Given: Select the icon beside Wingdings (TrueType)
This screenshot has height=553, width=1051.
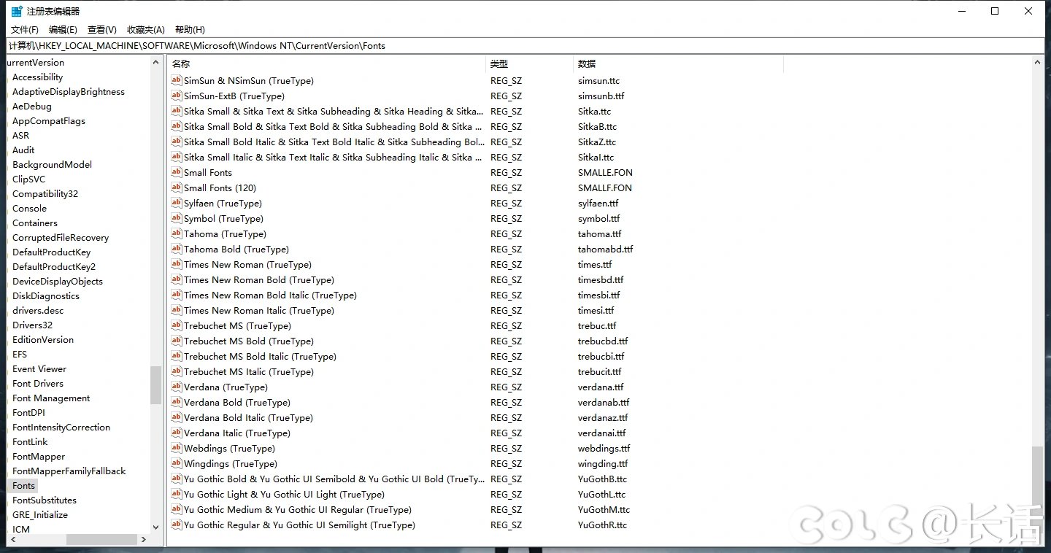Looking at the screenshot, I should pos(176,463).
